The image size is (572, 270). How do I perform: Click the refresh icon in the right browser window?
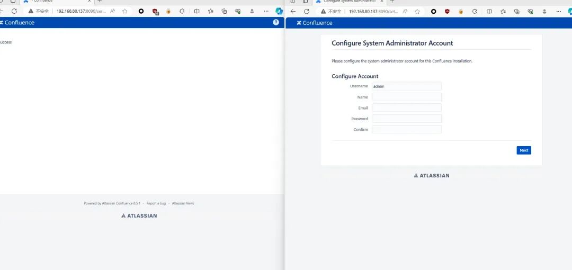pos(307,11)
